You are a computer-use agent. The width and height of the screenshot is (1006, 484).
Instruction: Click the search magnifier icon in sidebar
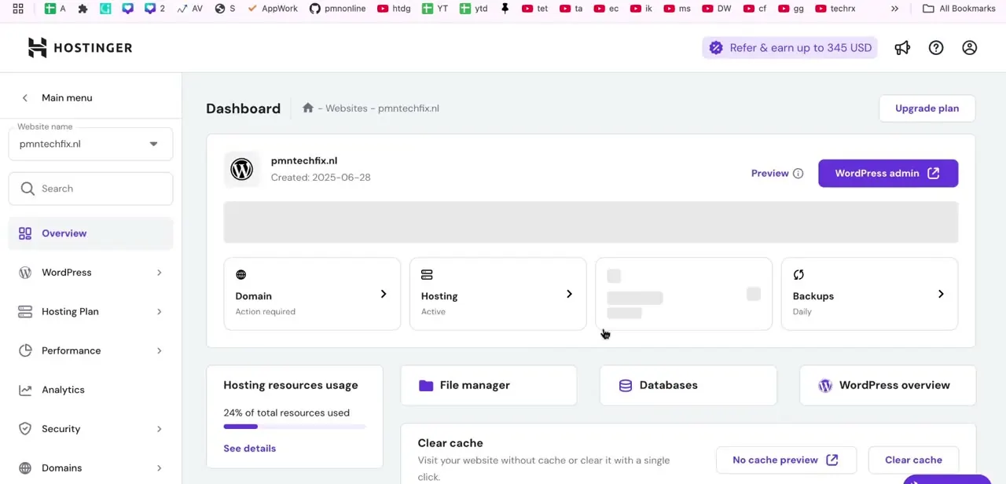[28, 189]
